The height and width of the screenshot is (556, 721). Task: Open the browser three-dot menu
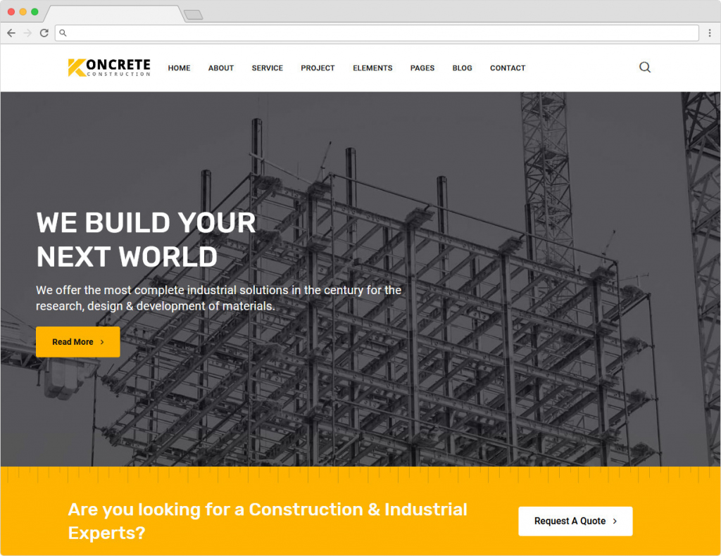click(710, 33)
